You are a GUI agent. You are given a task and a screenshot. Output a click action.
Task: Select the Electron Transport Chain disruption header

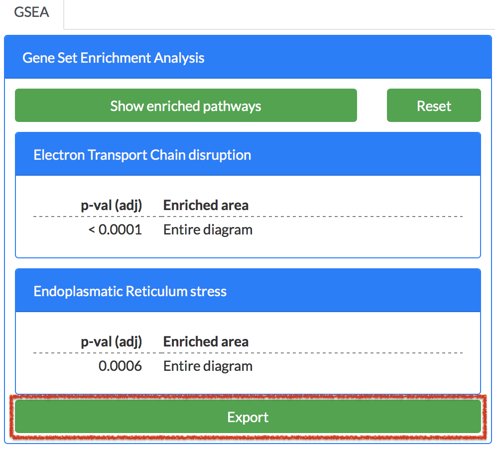click(142, 155)
